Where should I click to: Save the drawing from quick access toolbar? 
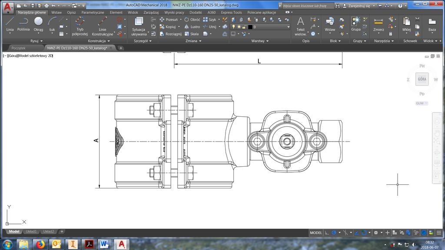[33, 5]
